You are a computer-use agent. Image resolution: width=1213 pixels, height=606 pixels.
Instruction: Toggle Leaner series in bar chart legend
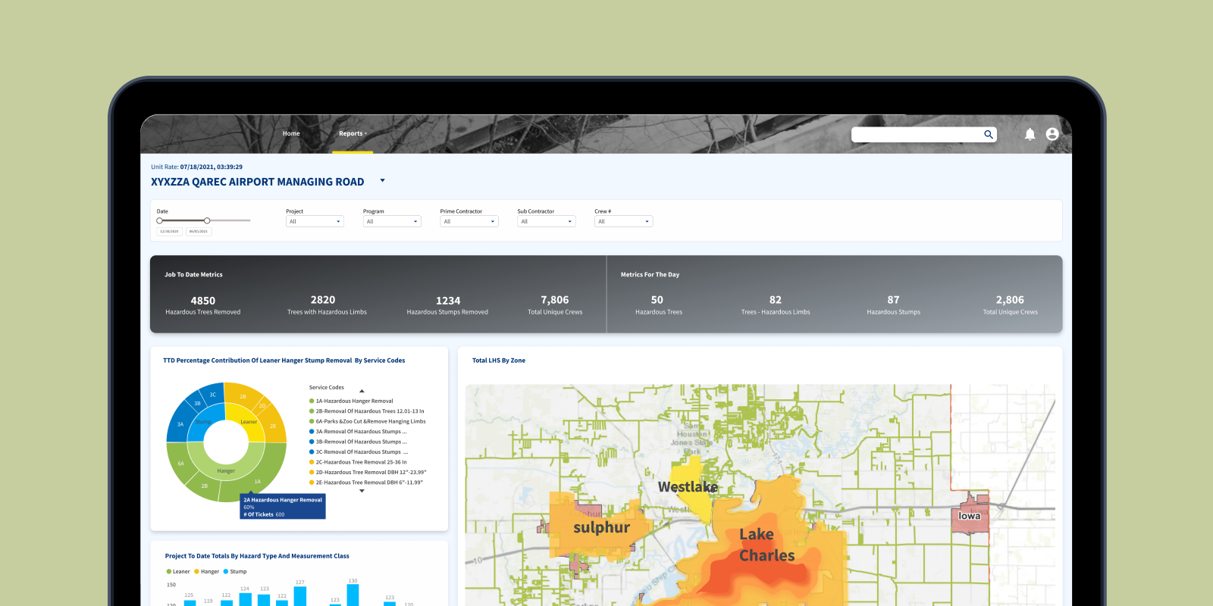click(x=178, y=572)
